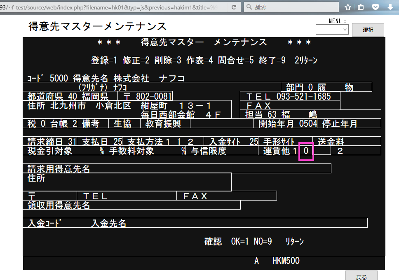Click the search magnifier icon
The height and width of the screenshot is (280, 399).
[x=249, y=7]
